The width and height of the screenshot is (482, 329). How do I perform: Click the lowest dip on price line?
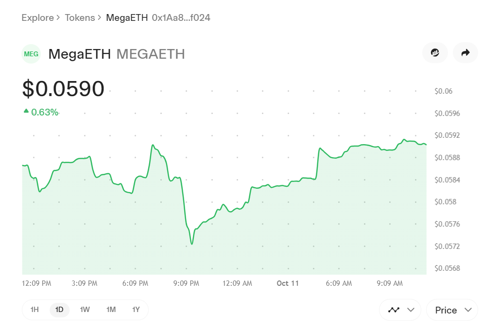click(x=191, y=244)
